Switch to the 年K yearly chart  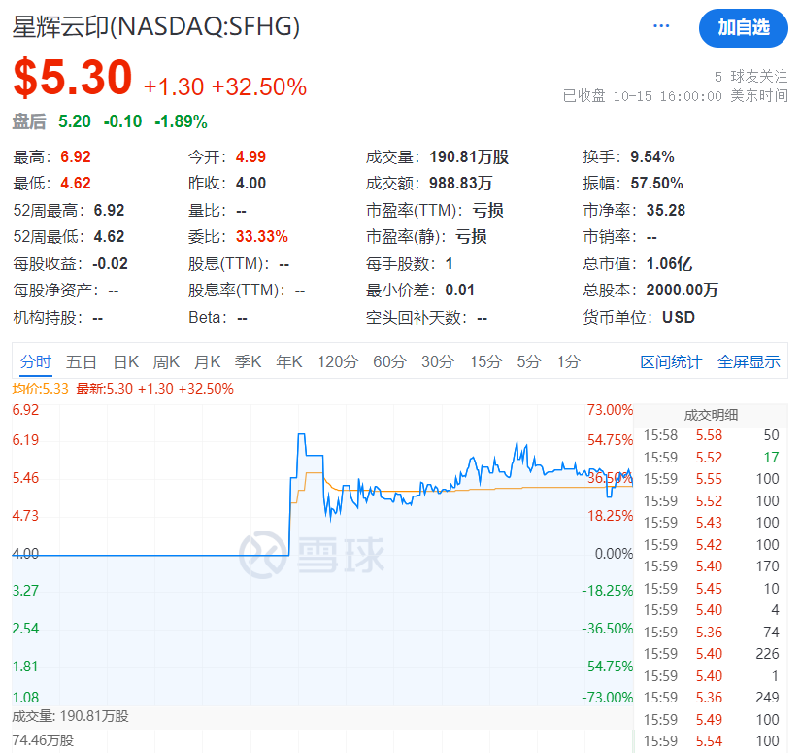[x=288, y=360]
